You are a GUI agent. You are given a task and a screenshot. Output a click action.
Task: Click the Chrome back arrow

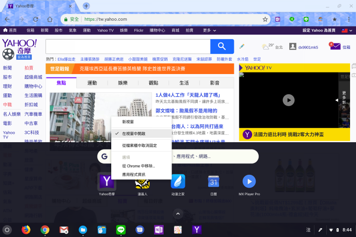click(x=7, y=19)
